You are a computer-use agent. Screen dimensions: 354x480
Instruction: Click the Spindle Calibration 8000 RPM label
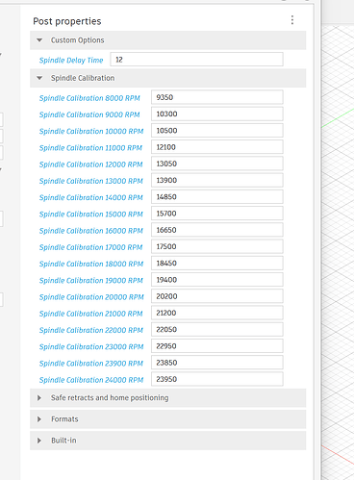(89, 98)
